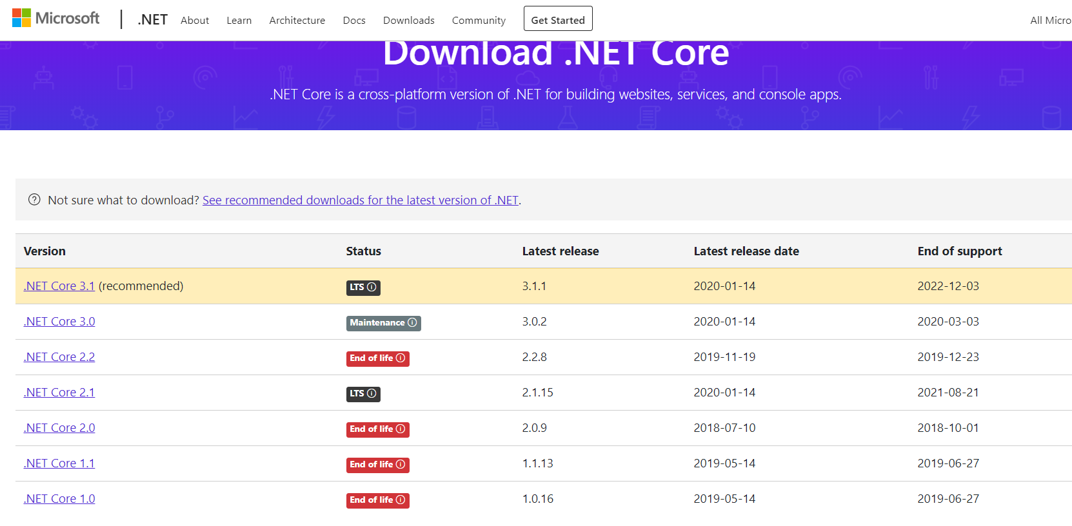Click End of life badge for .NET Core 1.1
This screenshot has width=1072, height=526.
pyautogui.click(x=377, y=465)
